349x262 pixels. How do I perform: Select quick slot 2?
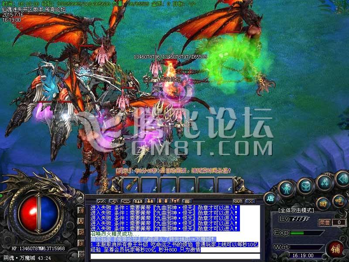[150, 185]
